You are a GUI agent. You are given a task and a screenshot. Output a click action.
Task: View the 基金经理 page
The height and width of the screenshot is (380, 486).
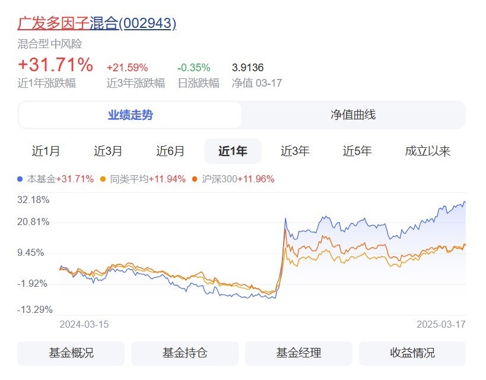coord(298,353)
